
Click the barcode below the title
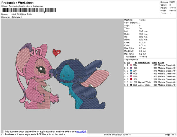tap(29, 10)
